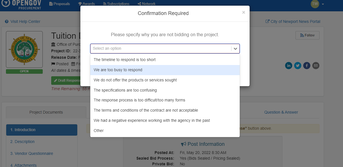Dismiss the Confirmation Required dialog

coord(244,12)
